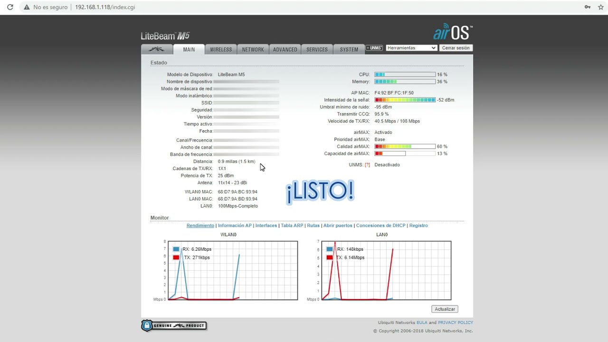Image resolution: width=608 pixels, height=342 pixels.
Task: Click the distance value 0.9 millas
Action: 237,161
